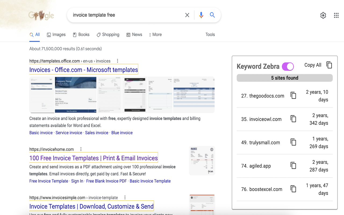344x215 pixels.
Task: Switch to the Images tab
Action: [x=56, y=35]
